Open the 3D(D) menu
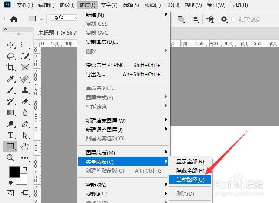 173,5
